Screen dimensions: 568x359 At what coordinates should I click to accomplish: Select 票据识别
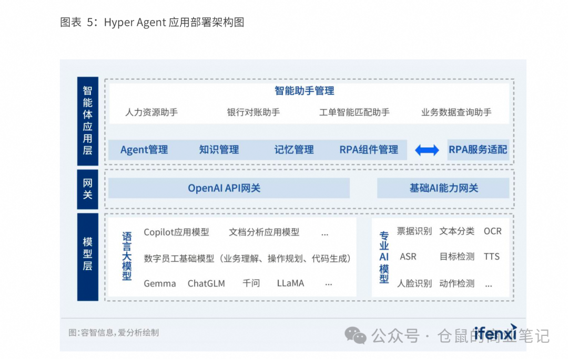(x=414, y=231)
